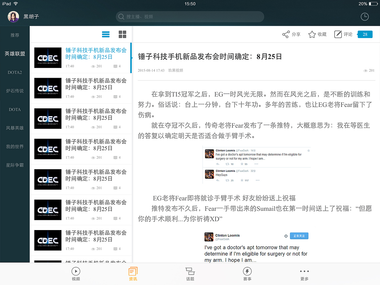The height and width of the screenshot is (285, 380).
Task: Switch to the 话题 tab
Action: point(190,273)
